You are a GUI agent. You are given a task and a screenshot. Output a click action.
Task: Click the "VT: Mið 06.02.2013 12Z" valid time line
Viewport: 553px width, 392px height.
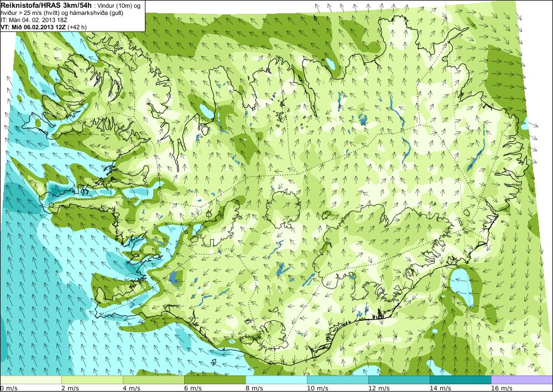pos(34,27)
